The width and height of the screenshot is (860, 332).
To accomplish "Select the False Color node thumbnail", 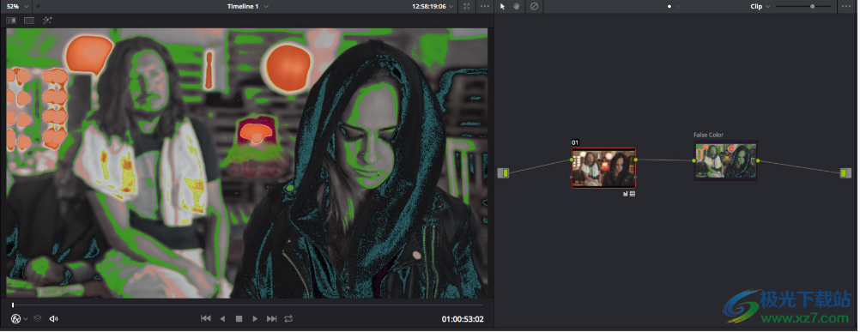I will (725, 160).
